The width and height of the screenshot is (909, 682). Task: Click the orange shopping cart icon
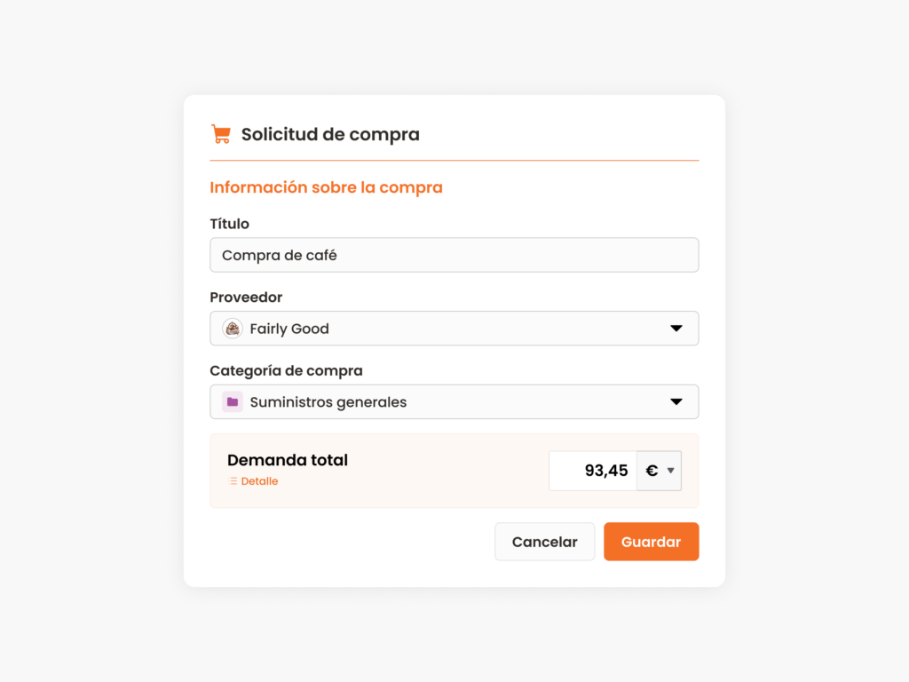click(221, 134)
